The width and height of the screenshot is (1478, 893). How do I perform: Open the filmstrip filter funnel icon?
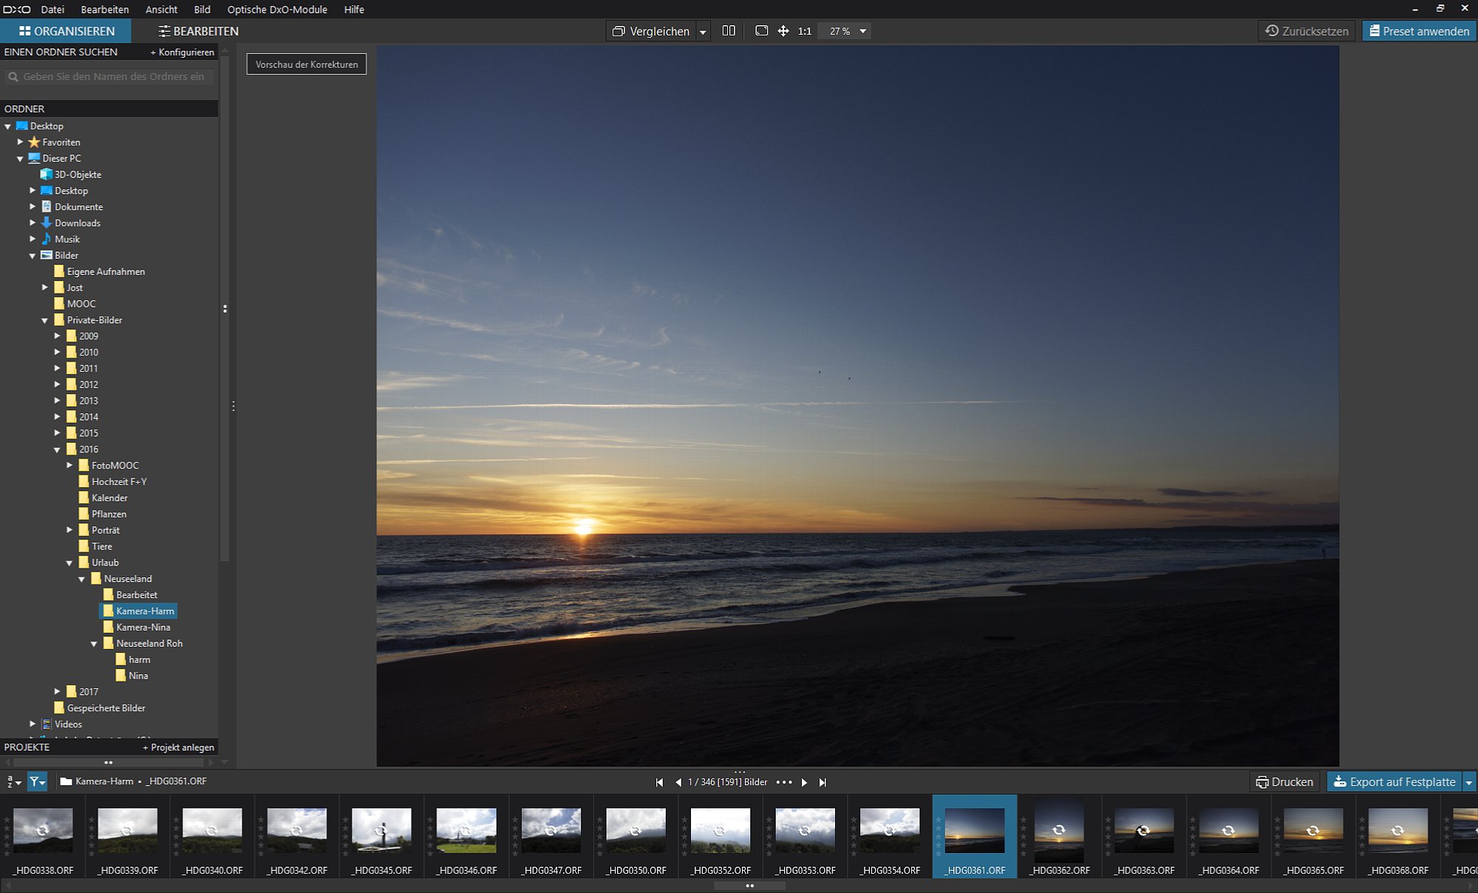pyautogui.click(x=37, y=781)
